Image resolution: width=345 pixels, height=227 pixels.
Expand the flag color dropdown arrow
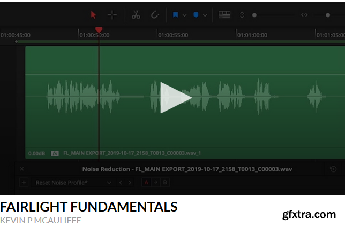click(185, 15)
